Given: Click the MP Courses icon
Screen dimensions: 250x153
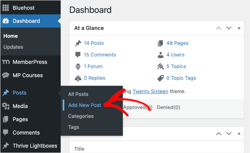Looking at the screenshot, I should click(x=6, y=75).
